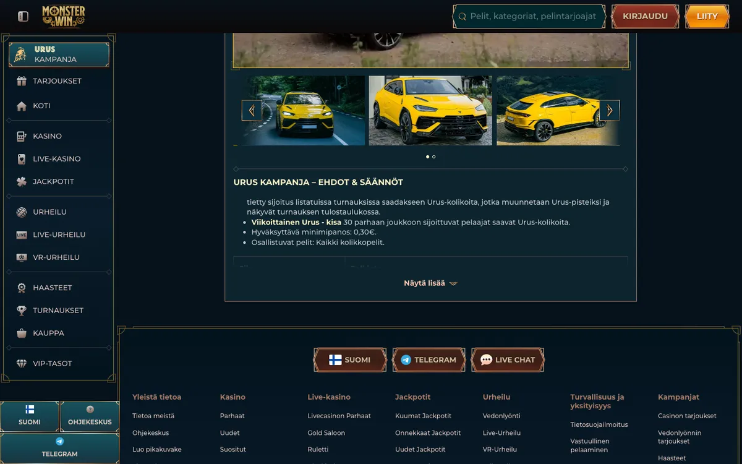
Task: Open Luo pikakuvake footer link
Action: [157, 450]
